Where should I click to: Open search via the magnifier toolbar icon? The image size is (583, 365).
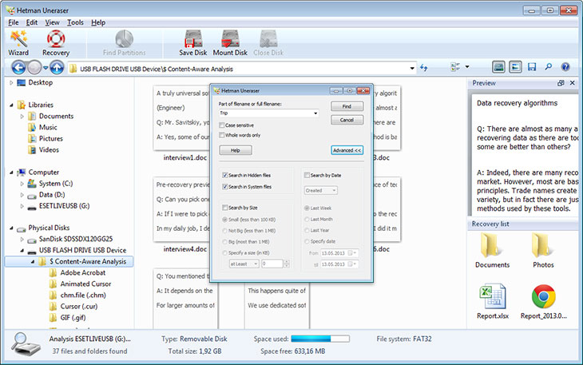coord(549,67)
